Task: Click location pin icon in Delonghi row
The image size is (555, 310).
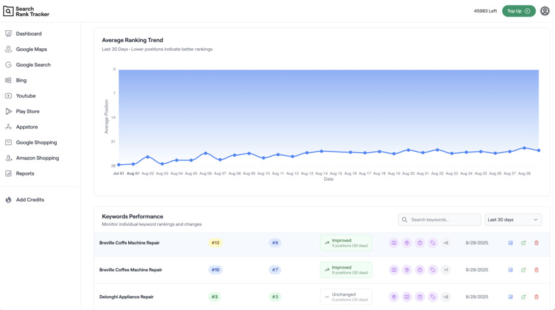Action: click(394, 297)
